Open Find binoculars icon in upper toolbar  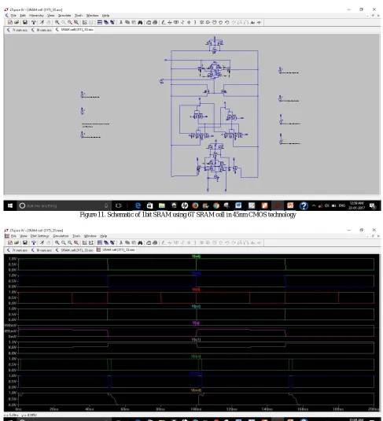[140, 22]
